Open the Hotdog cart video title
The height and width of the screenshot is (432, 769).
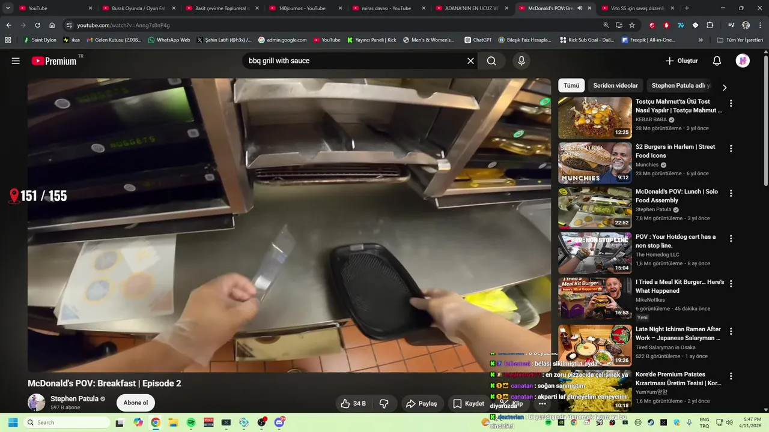[675, 241]
